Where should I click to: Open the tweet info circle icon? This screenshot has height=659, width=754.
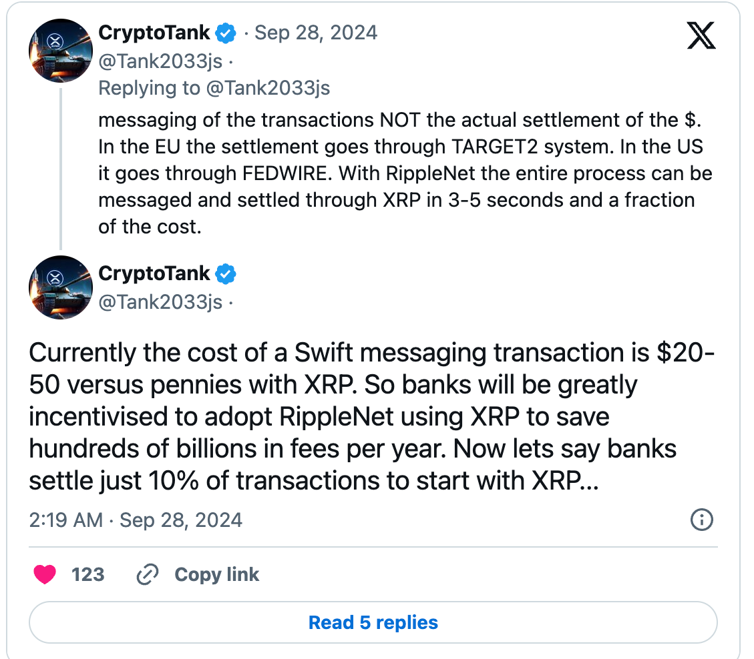click(x=702, y=520)
